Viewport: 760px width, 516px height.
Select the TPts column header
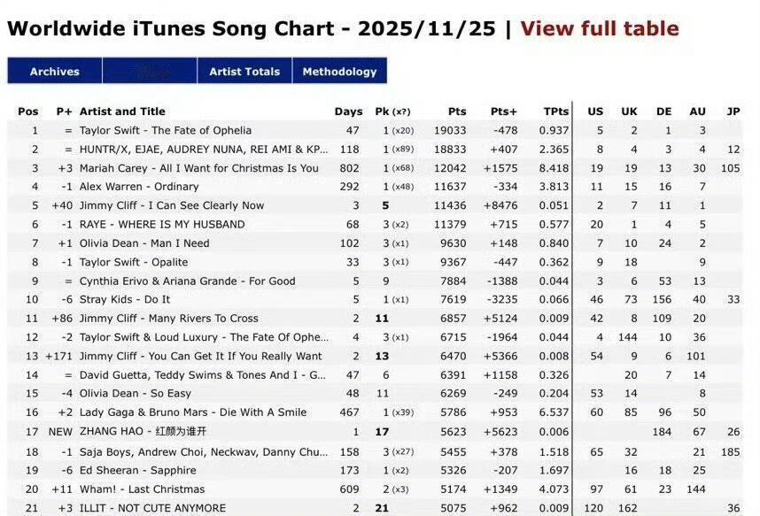point(555,112)
